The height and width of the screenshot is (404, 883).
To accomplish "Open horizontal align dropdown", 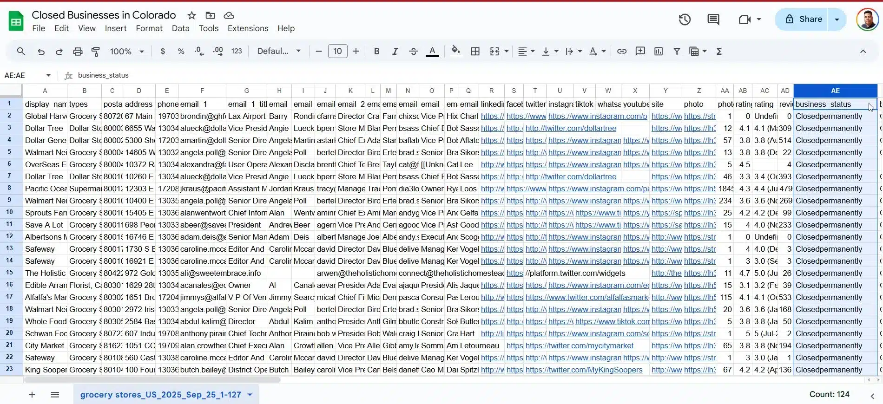I will (527, 51).
